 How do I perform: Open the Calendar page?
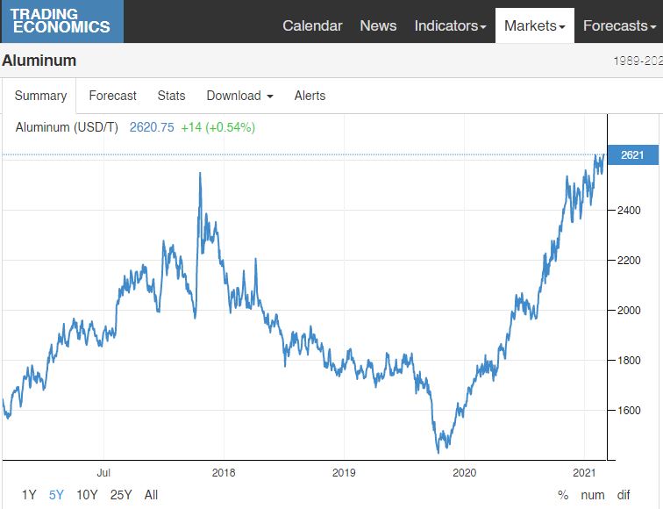(x=312, y=25)
